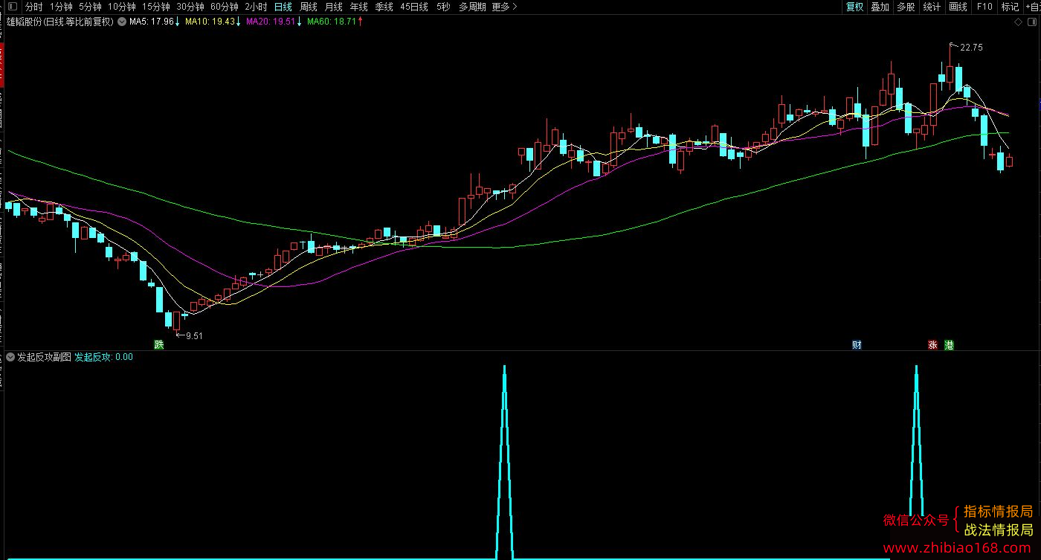Image resolution: width=1041 pixels, height=560 pixels.
Task: Select the 15分钟 period
Action: [156, 7]
